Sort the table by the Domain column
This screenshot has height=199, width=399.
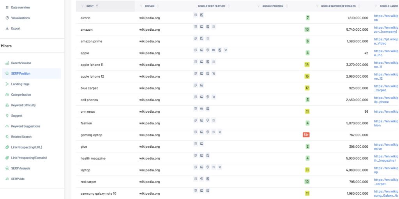(158, 6)
